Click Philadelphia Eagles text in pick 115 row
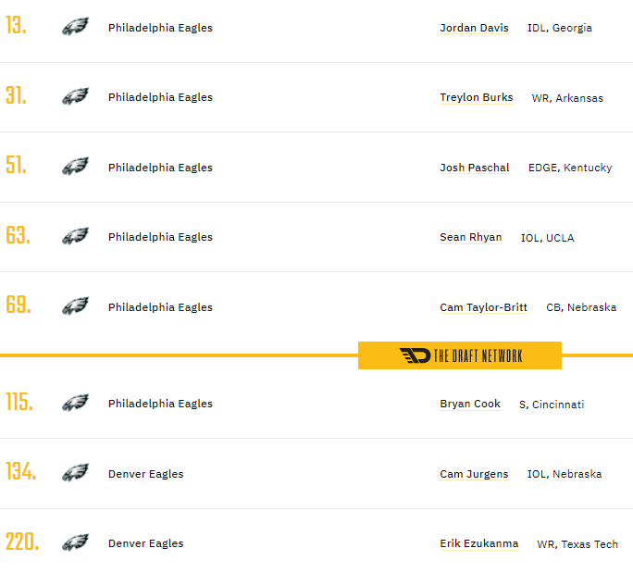This screenshot has height=573, width=633. tap(160, 404)
